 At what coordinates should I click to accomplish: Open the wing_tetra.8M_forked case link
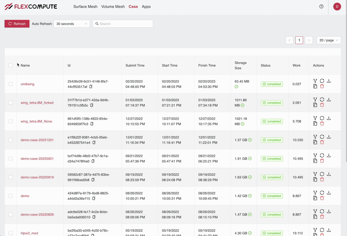click(x=37, y=103)
